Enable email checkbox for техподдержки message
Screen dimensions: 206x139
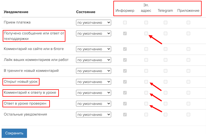(x=146, y=33)
